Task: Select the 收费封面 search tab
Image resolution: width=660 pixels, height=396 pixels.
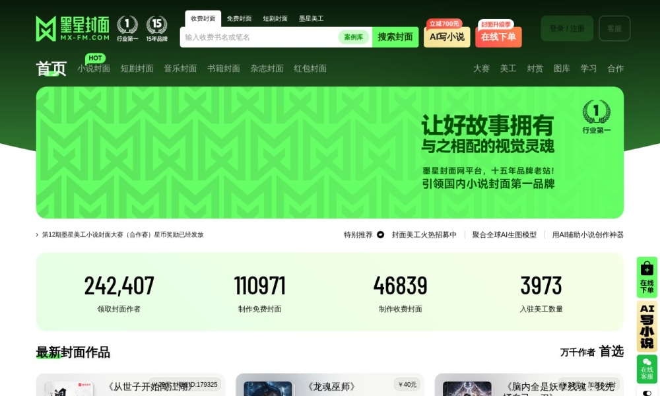Action: 203,18
